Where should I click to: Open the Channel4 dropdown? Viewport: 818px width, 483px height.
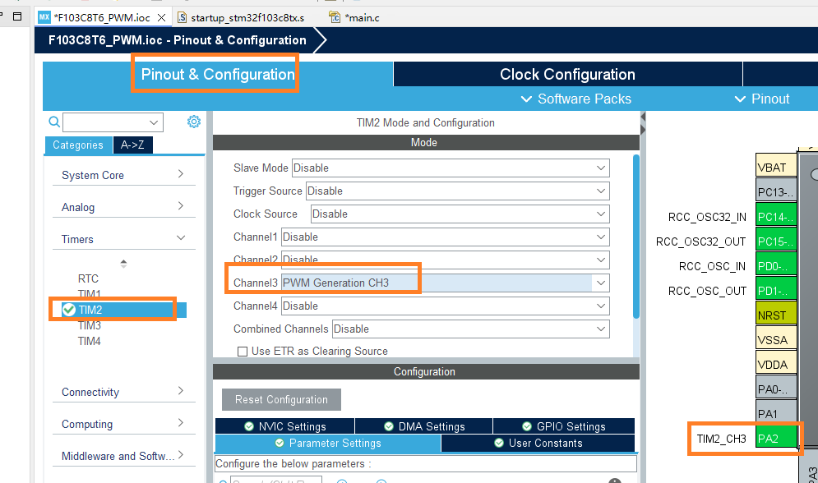pos(446,306)
